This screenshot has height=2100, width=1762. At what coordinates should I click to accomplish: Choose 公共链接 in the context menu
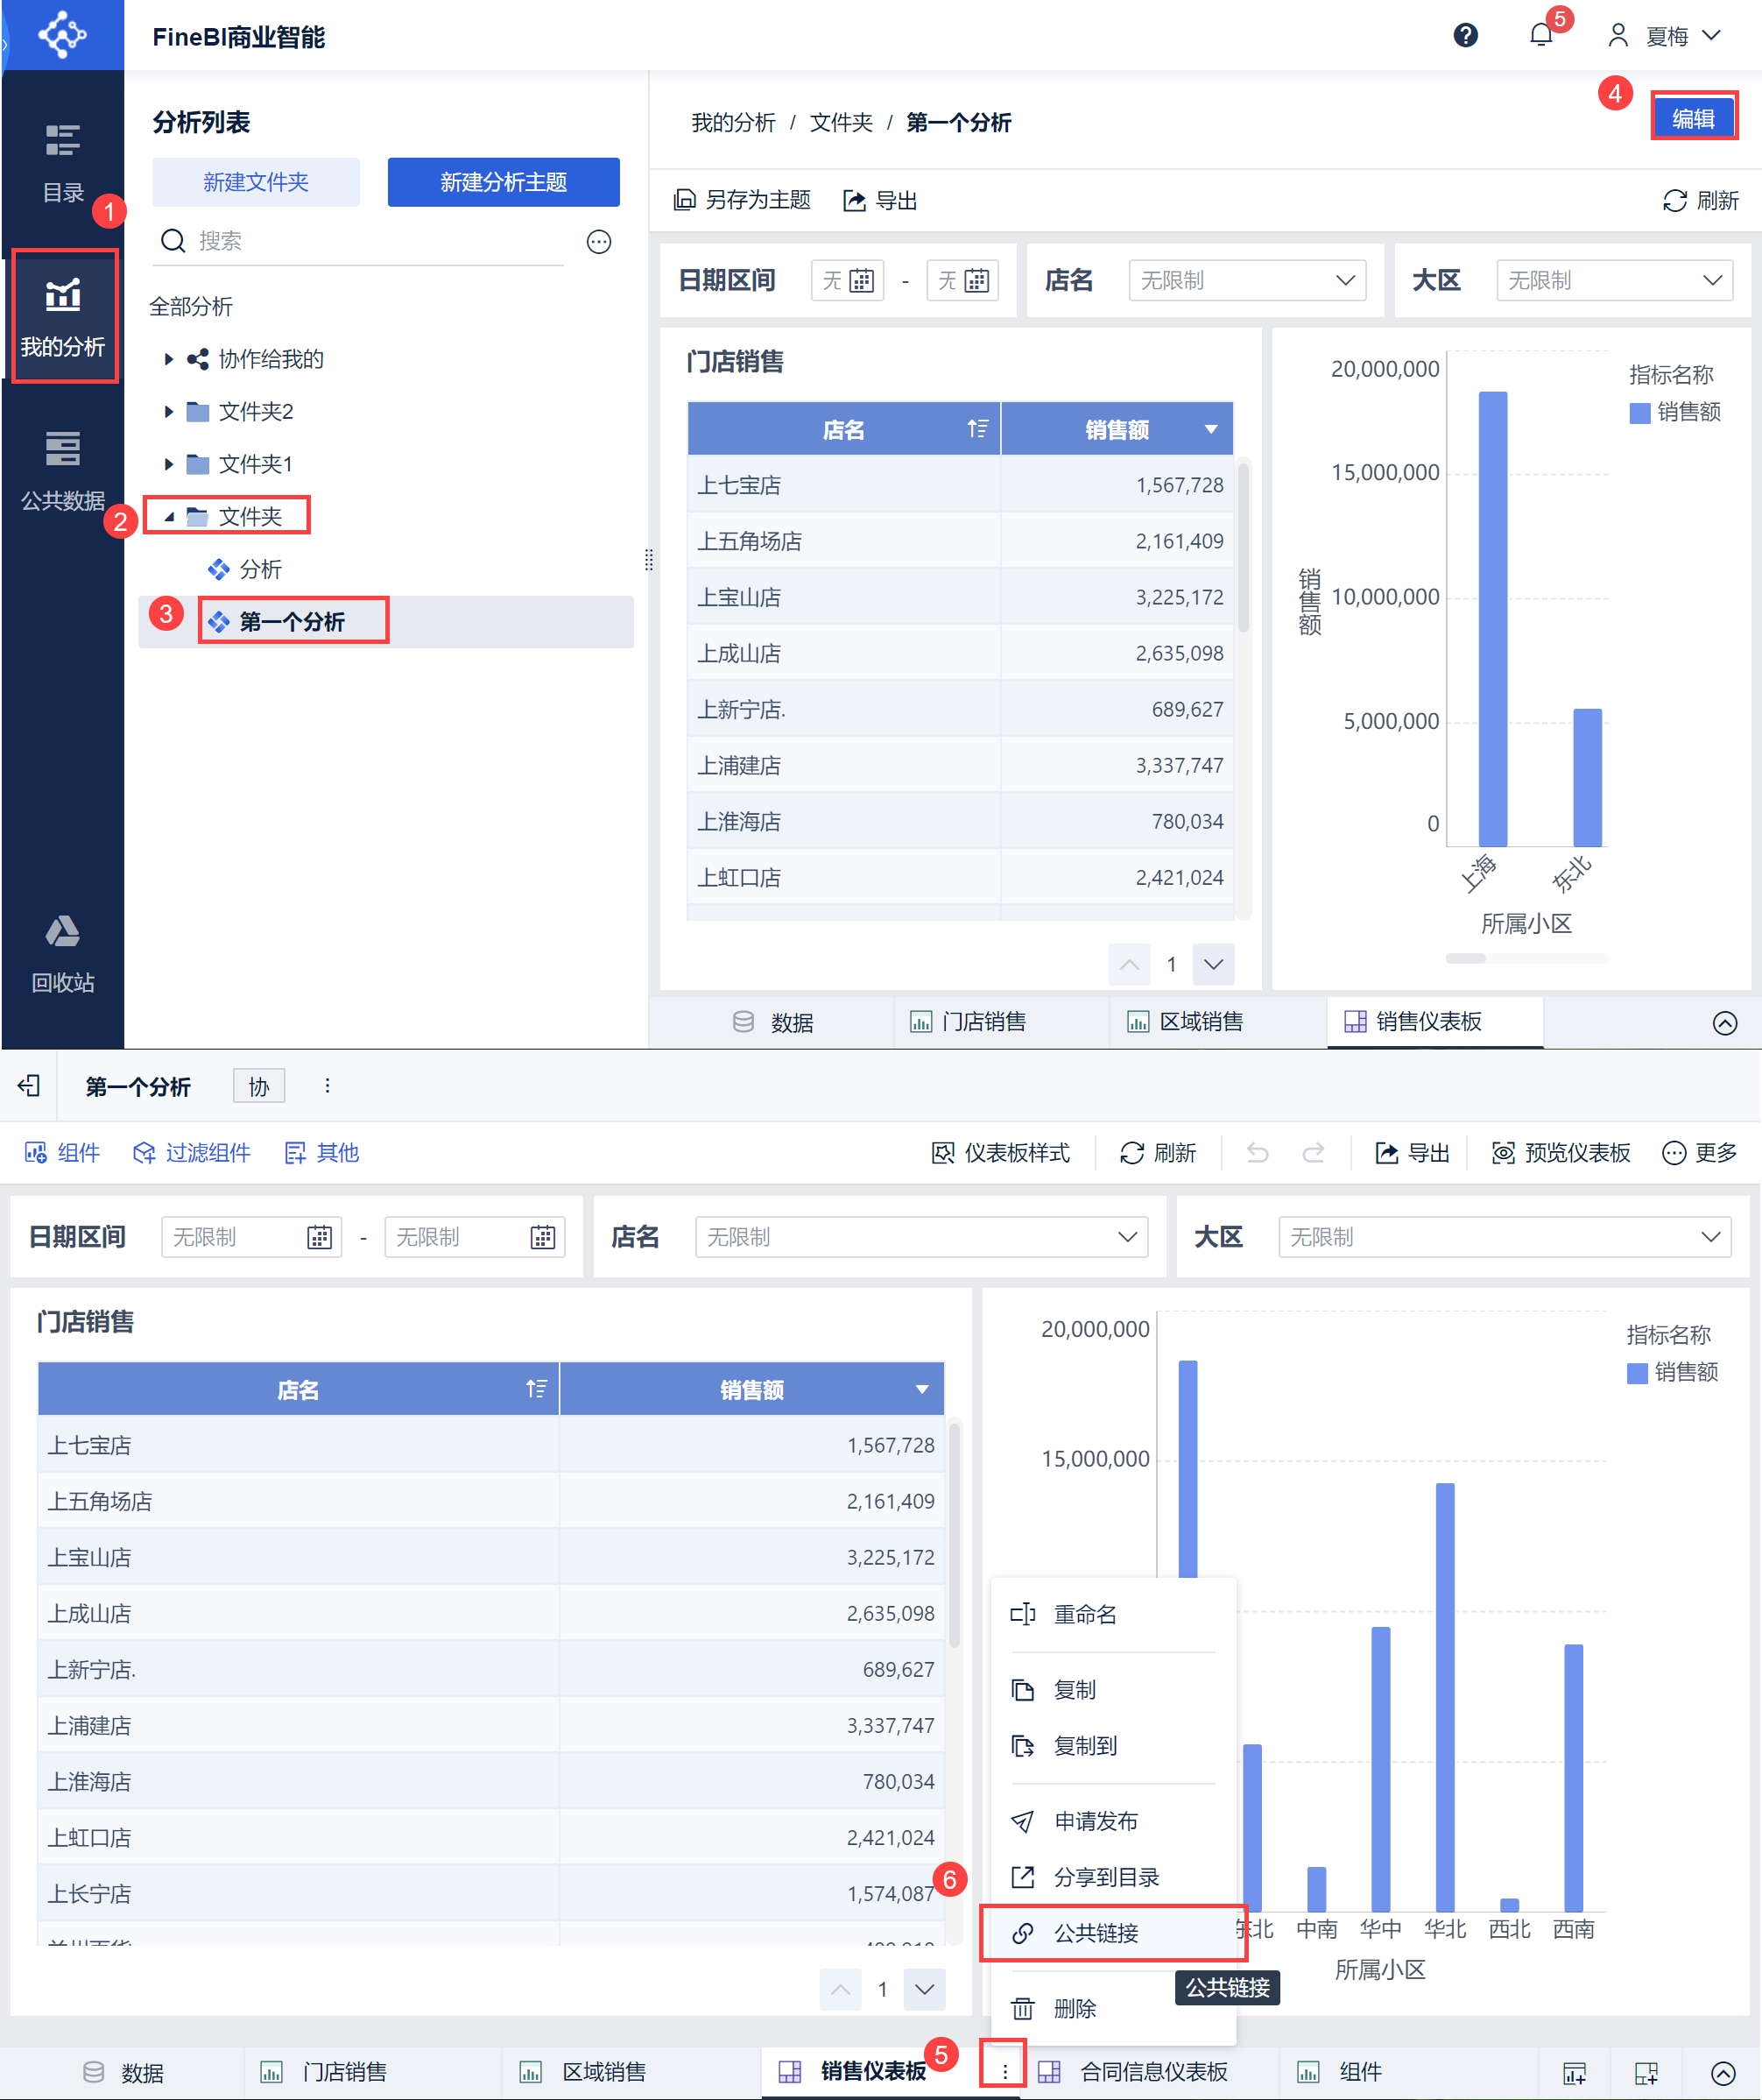coord(1096,1933)
